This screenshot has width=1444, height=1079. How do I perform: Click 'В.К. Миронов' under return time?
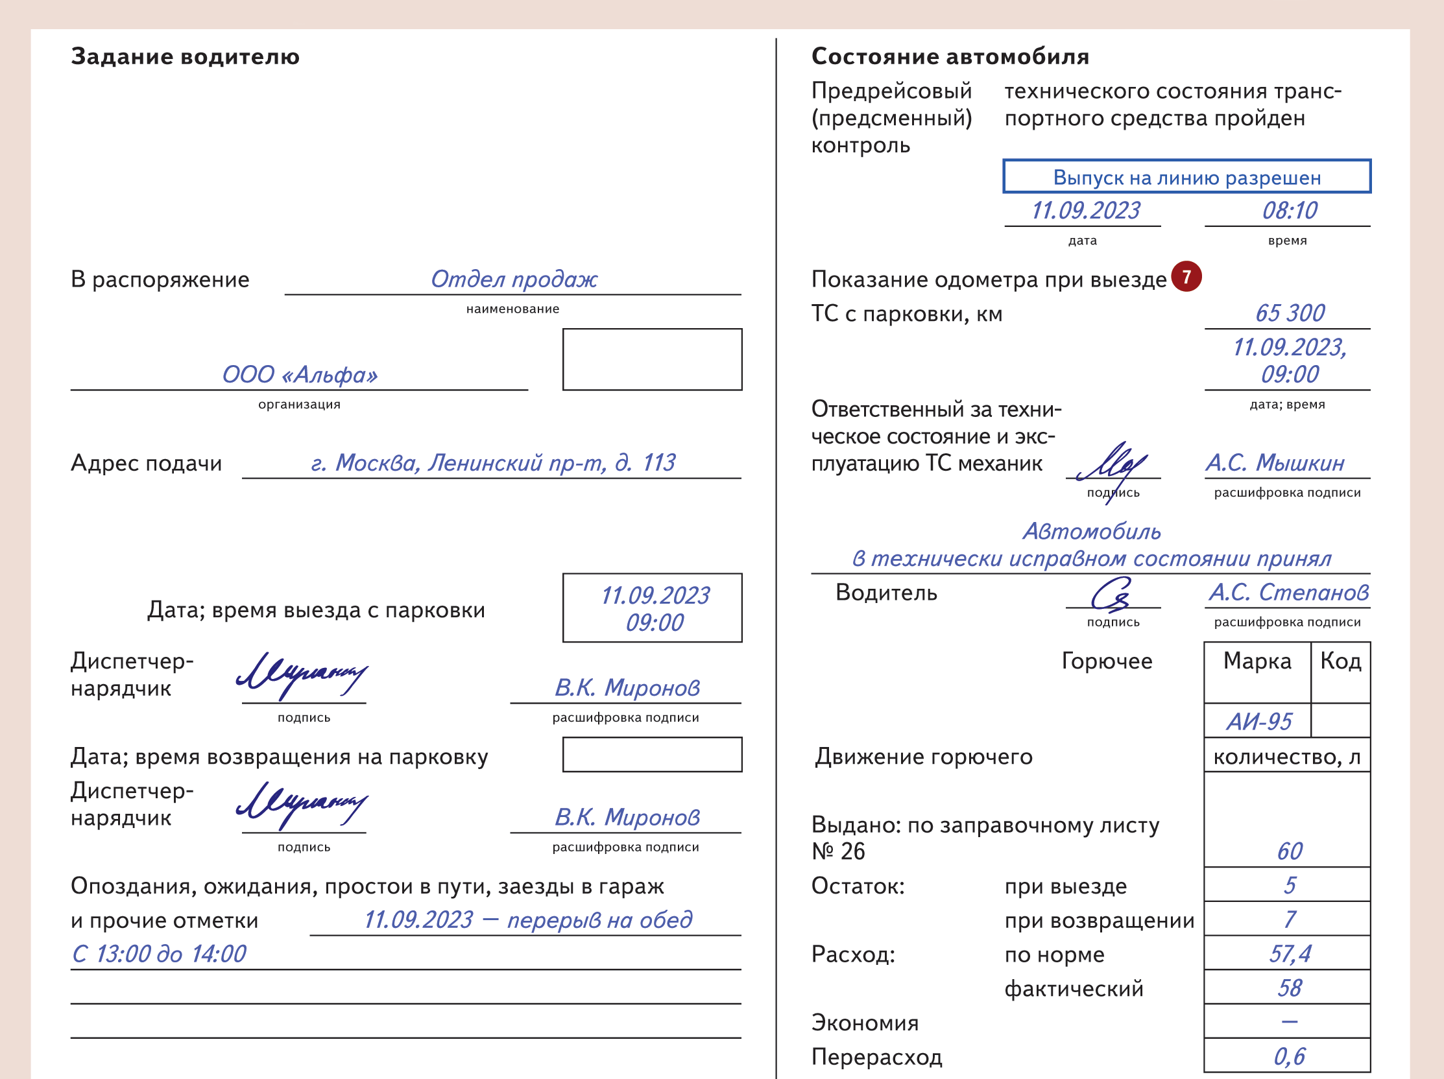tap(627, 817)
